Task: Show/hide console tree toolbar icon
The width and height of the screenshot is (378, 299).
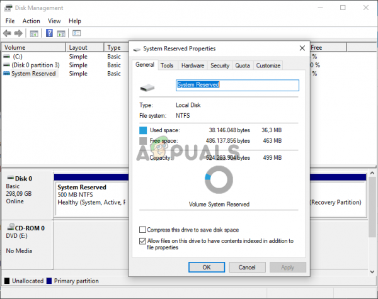Action: tap(34, 33)
